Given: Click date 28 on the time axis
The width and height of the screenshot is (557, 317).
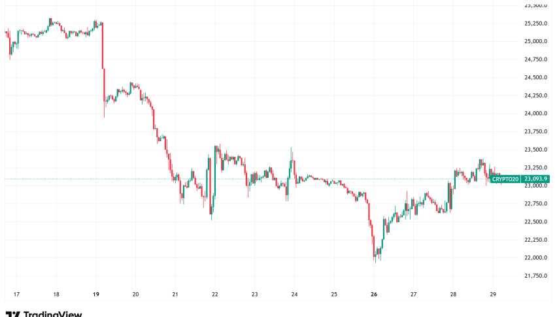Looking at the screenshot, I should click(453, 295).
